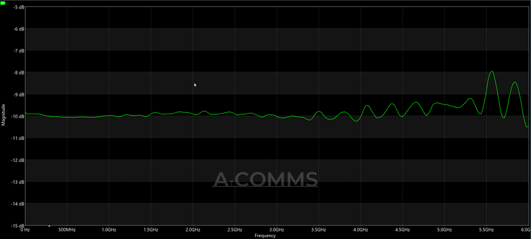Image resolution: width=531 pixels, height=239 pixels.
Task: Click the "-13 dB" axis label
Action: coord(18,182)
